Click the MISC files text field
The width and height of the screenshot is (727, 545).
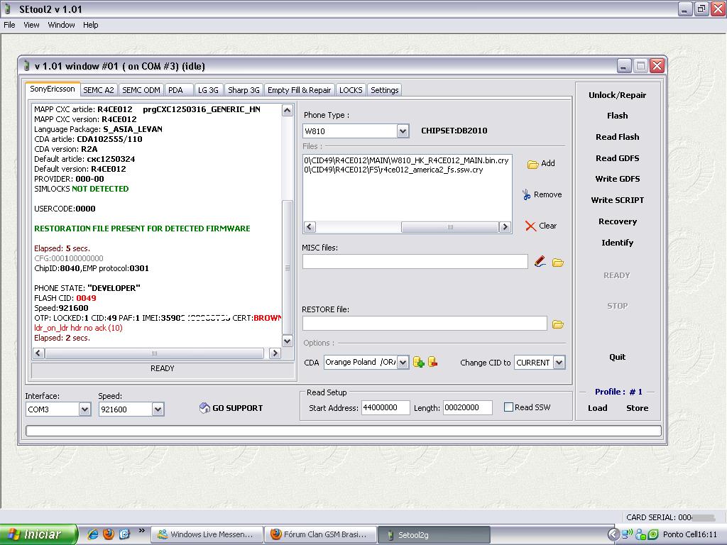[x=415, y=262]
